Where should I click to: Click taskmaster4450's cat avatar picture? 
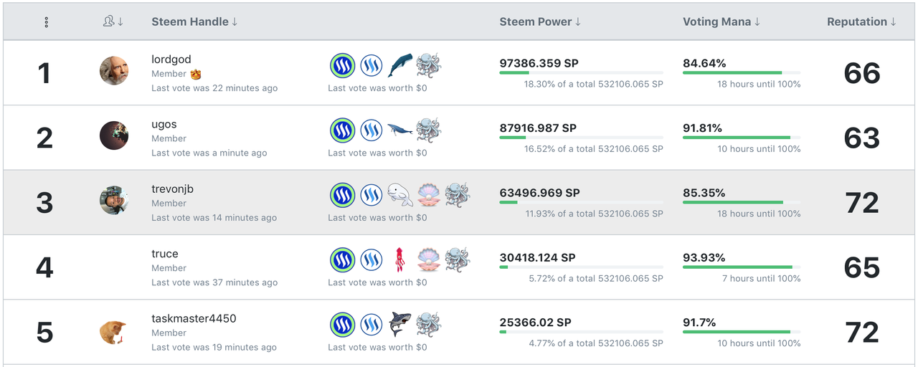tap(114, 333)
